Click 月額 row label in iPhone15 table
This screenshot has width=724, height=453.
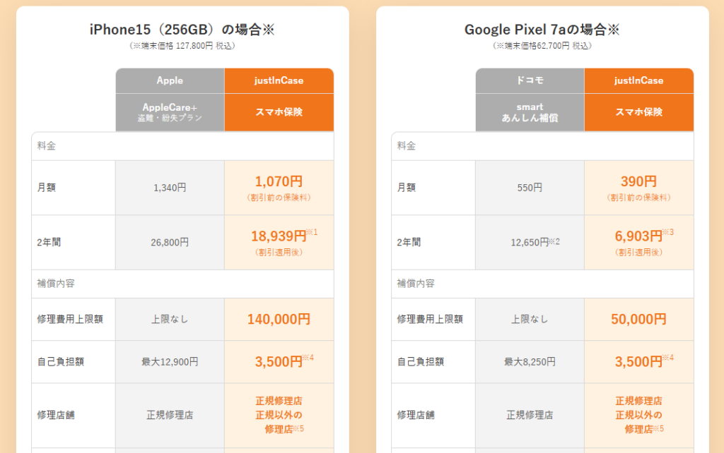46,188
